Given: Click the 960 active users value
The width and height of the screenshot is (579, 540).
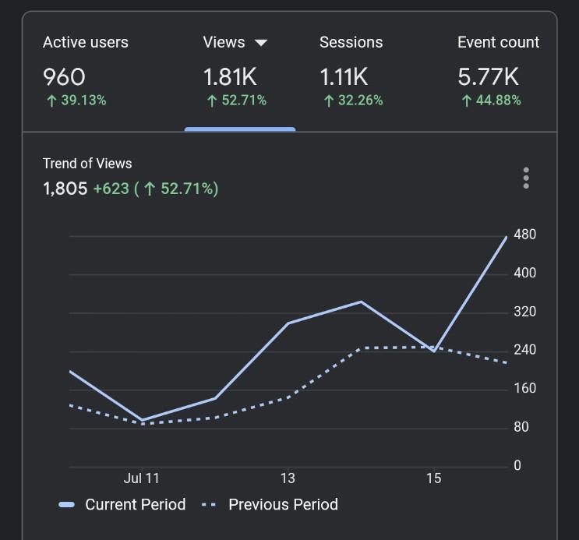Looking at the screenshot, I should (64, 77).
